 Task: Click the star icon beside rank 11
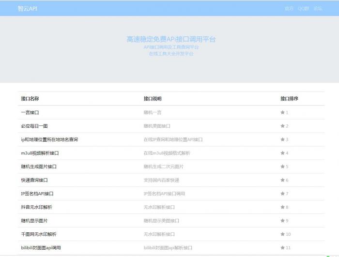282,248
